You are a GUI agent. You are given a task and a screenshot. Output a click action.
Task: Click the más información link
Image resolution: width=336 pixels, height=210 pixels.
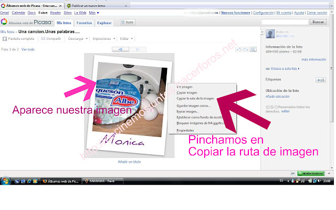[314, 59]
